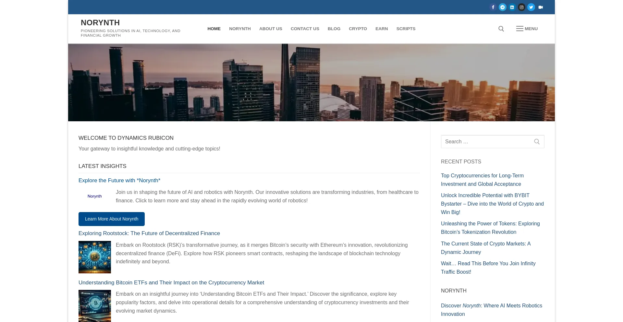Open the 'Explore the Future with *Norynth*' article

click(x=119, y=181)
